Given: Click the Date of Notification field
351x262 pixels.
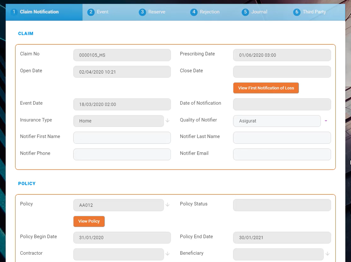Looking at the screenshot, I should (x=282, y=104).
